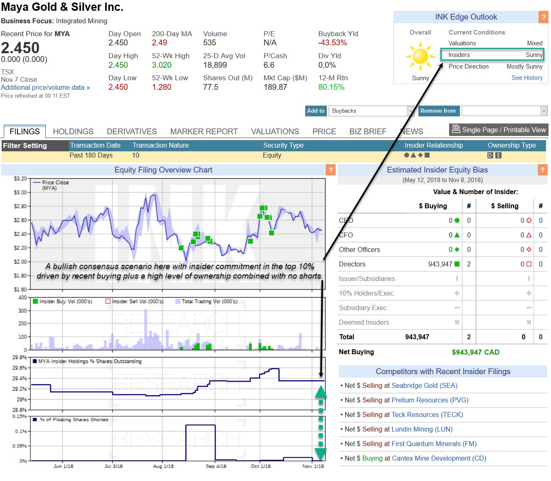551x481 pixels.
Task: Click the Equity security type filter value
Action: click(272, 155)
